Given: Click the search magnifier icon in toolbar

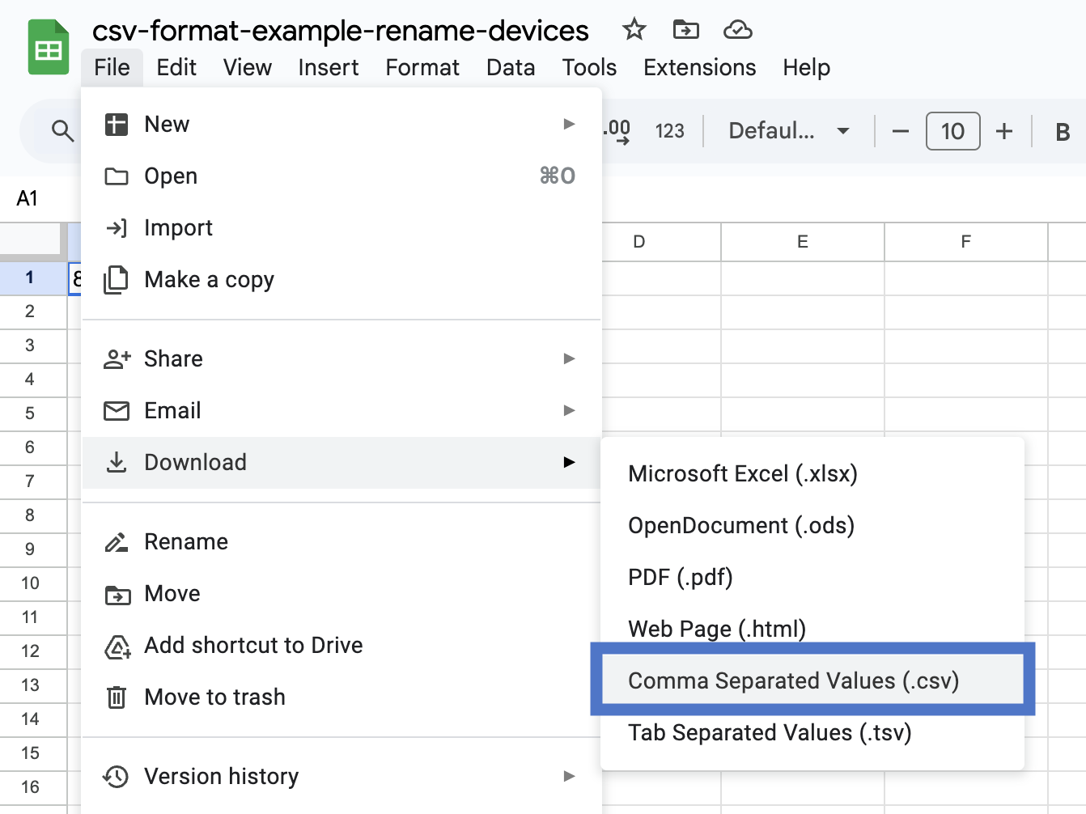Looking at the screenshot, I should pos(62,130).
